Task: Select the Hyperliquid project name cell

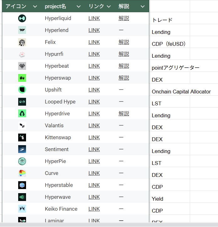Action: tap(58, 18)
